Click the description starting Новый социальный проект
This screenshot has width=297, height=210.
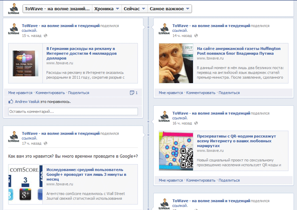pos(239,162)
